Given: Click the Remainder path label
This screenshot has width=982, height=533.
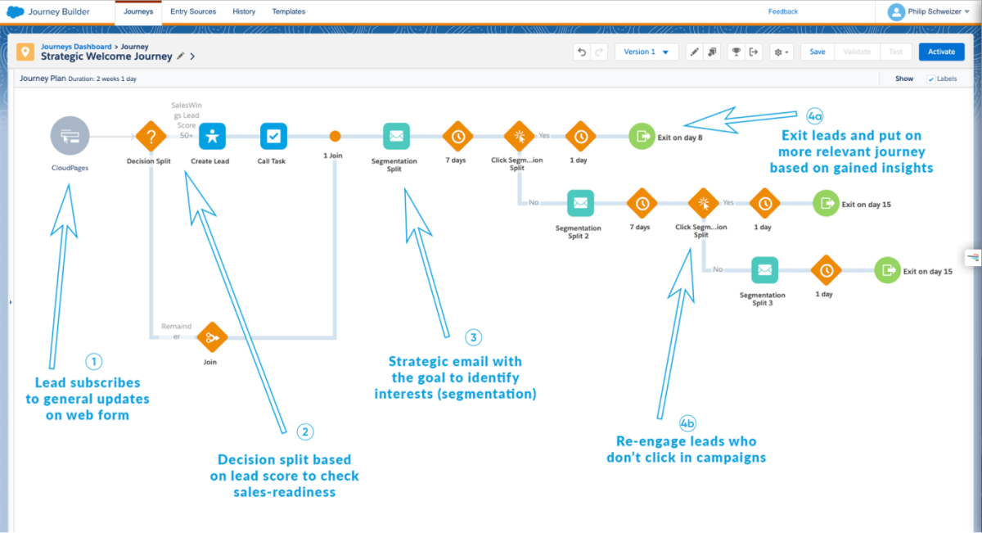Looking at the screenshot, I should (x=176, y=331).
